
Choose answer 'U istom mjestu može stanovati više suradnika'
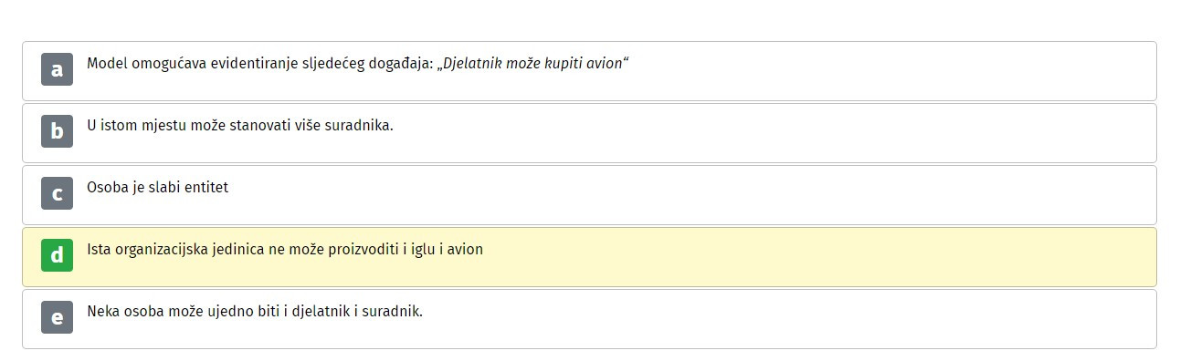(589, 133)
